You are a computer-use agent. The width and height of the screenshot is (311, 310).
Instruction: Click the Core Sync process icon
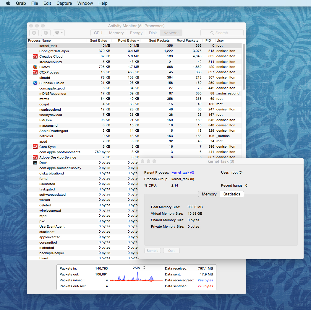[x=35, y=146]
